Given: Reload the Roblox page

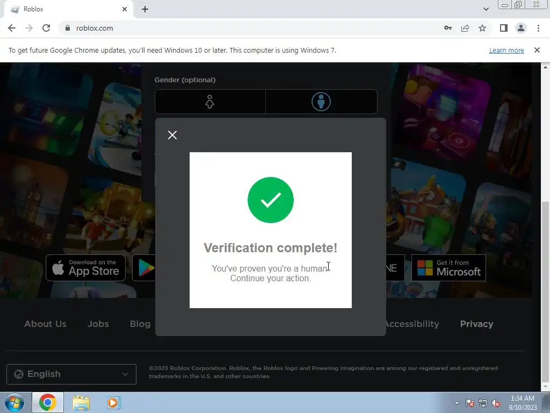Looking at the screenshot, I should pyautogui.click(x=46, y=28).
